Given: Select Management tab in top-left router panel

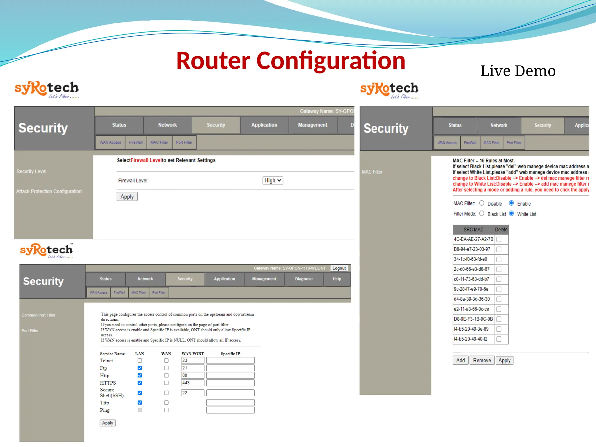Looking at the screenshot, I should click(x=313, y=125).
